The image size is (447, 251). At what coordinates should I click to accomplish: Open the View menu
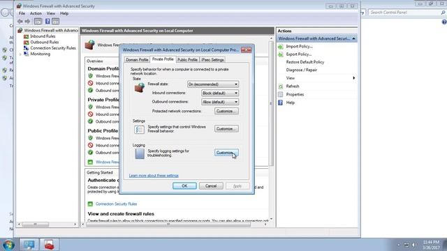pyautogui.click(x=51, y=13)
